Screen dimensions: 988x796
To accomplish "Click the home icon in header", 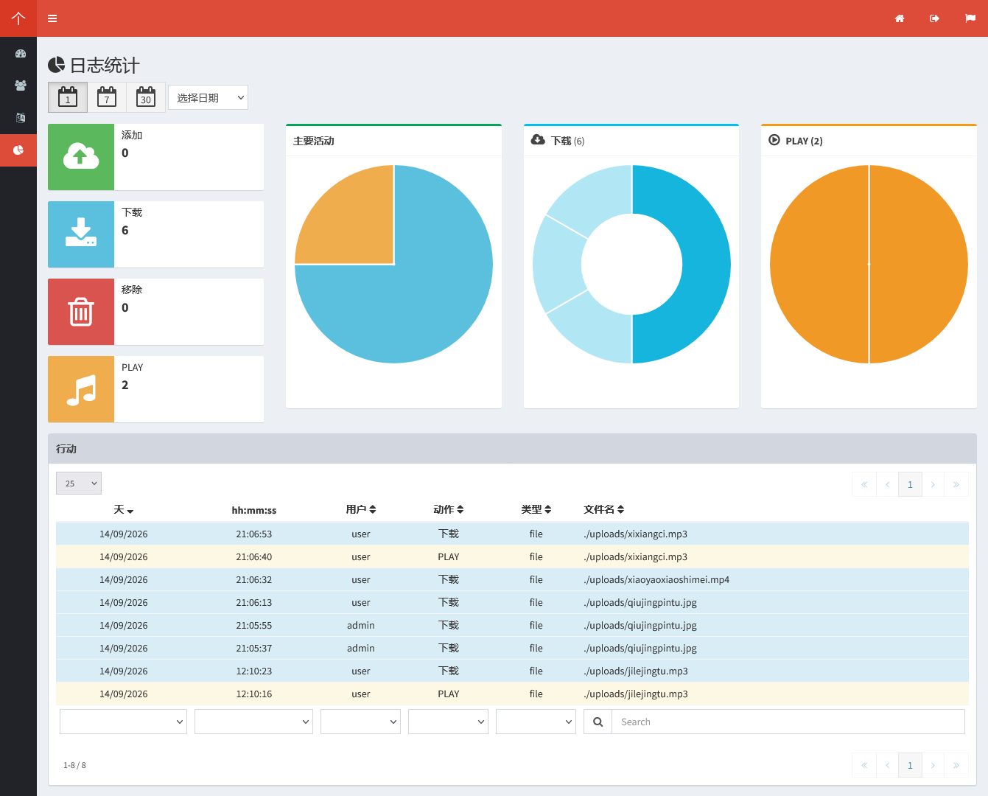I will pos(900,18).
